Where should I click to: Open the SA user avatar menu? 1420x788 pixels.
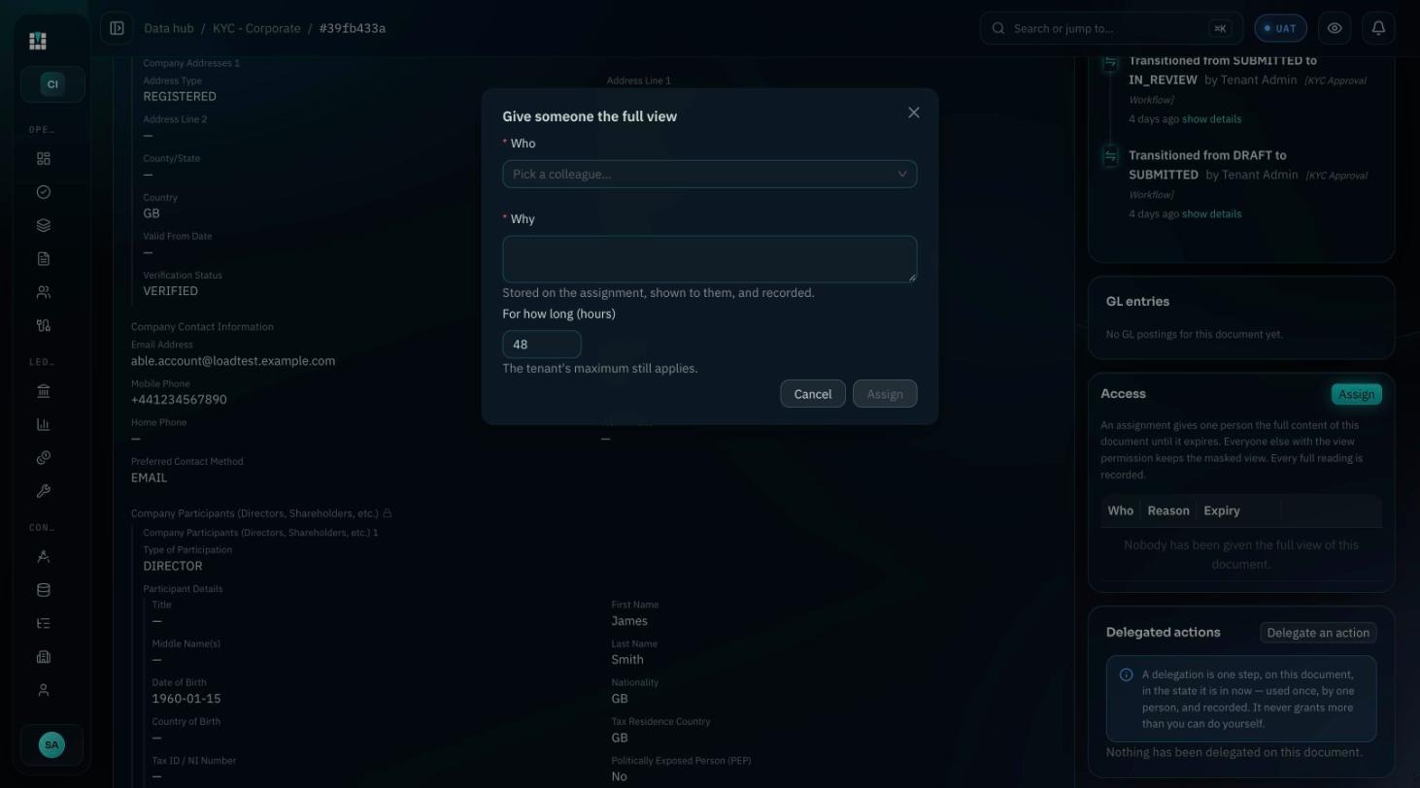pyautogui.click(x=51, y=745)
